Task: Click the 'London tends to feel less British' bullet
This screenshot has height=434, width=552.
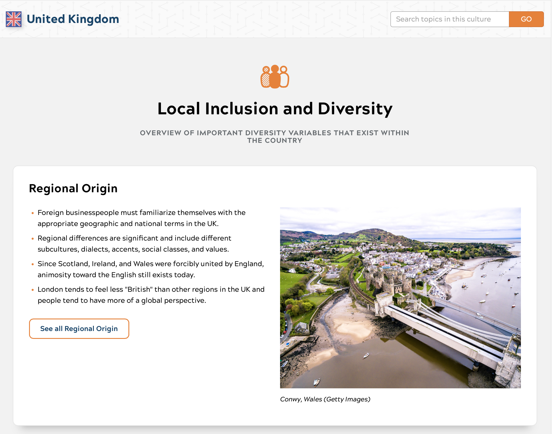Action: [x=151, y=295]
